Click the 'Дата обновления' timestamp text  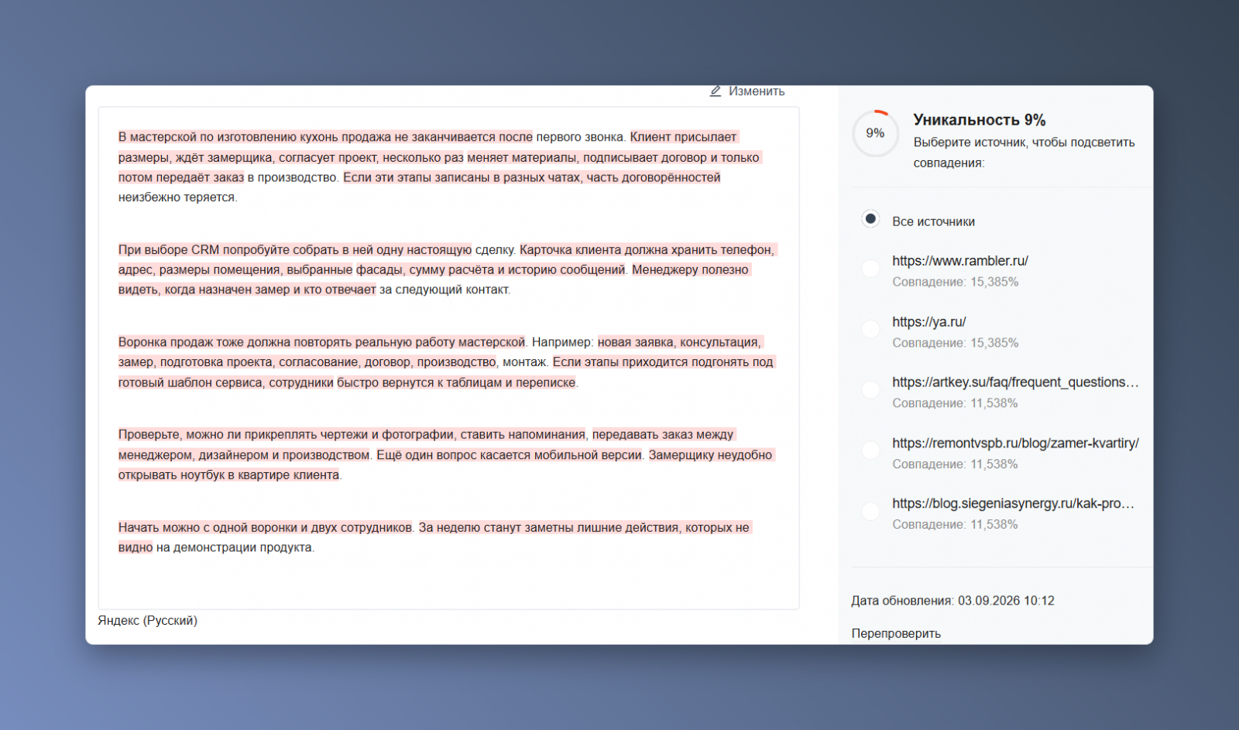coord(952,601)
